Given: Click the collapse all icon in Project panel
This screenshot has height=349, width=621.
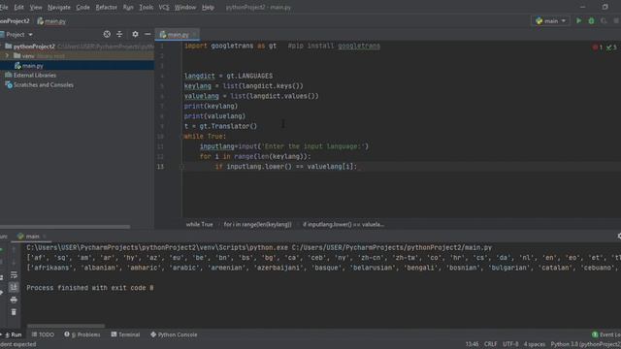Looking at the screenshot, I should tap(119, 34).
